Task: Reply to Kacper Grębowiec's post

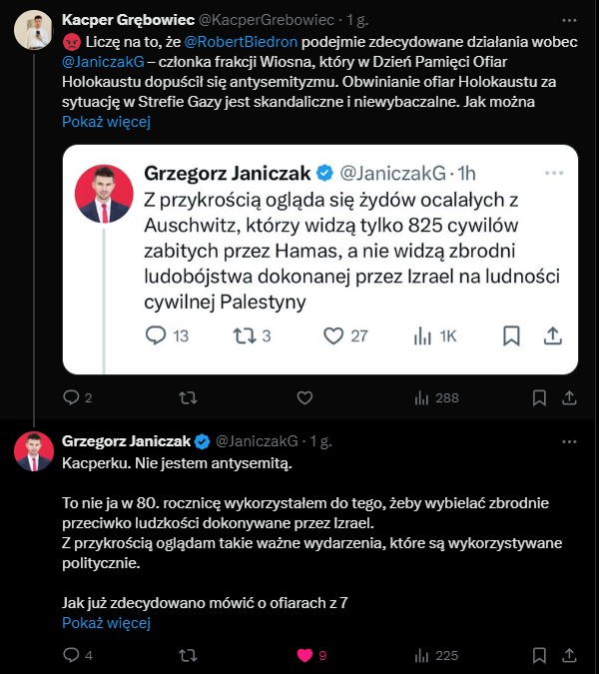Action: [71, 397]
